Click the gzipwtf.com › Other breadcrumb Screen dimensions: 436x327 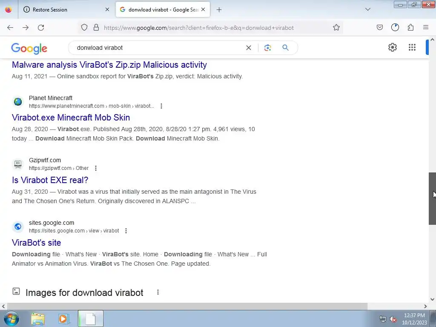tap(59, 168)
